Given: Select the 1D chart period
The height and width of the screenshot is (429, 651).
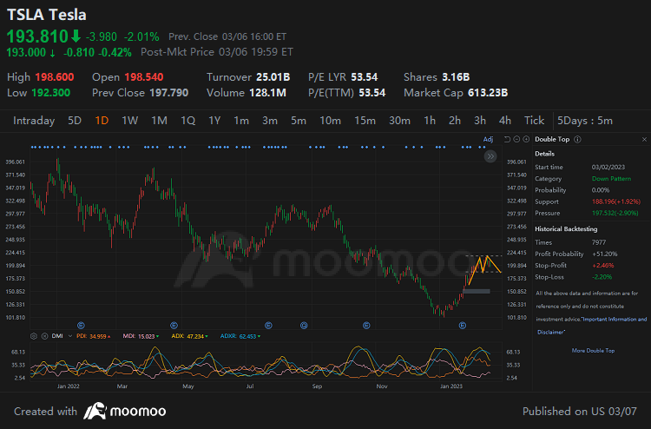Looking at the screenshot, I should (x=102, y=121).
